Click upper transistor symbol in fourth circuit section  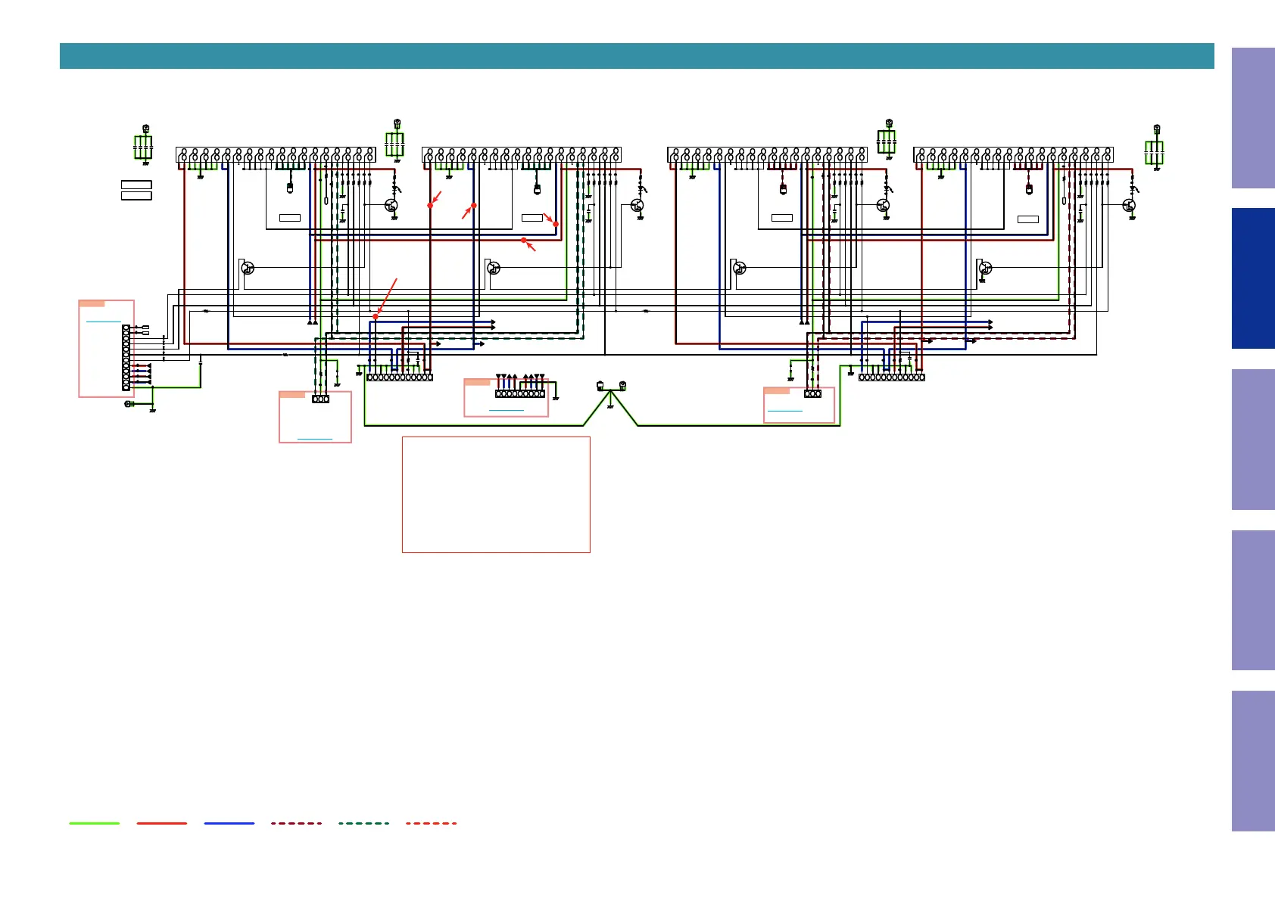tap(1129, 205)
